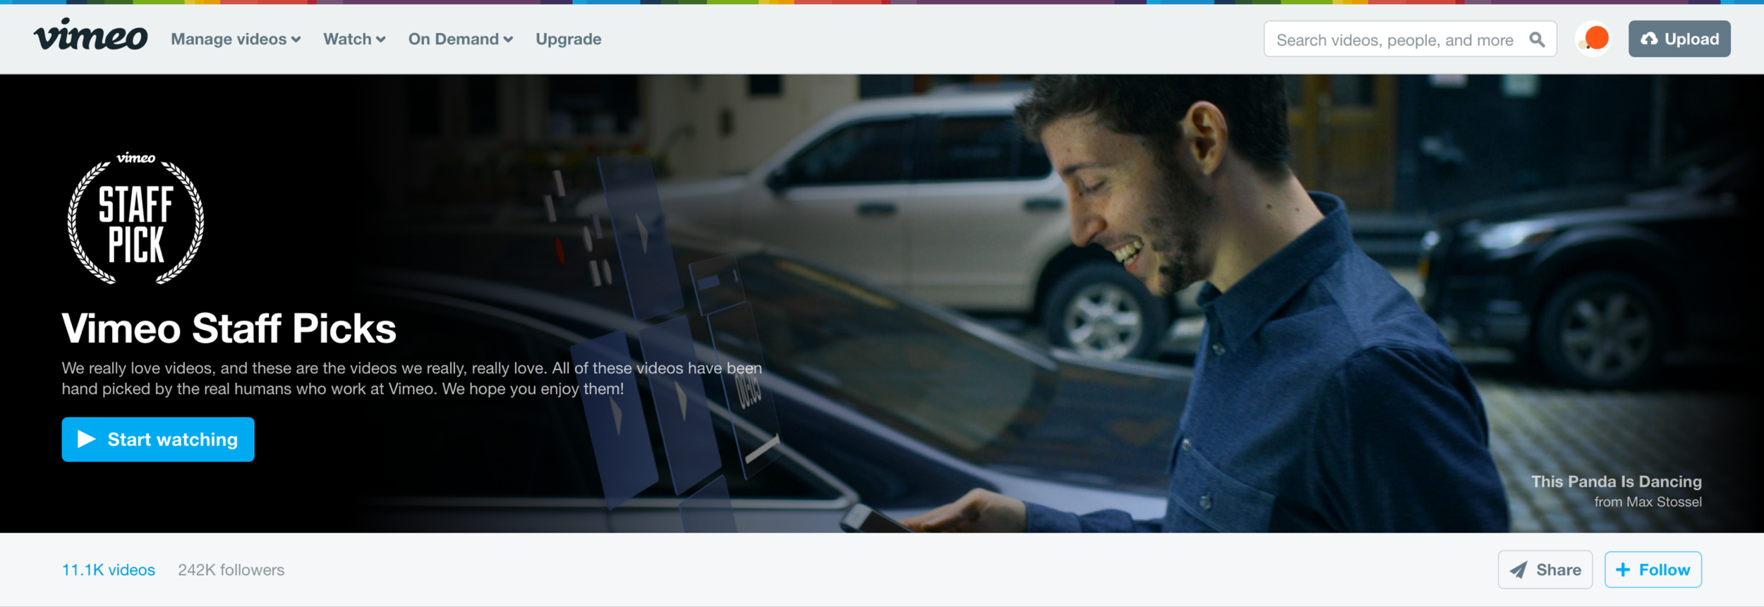The image size is (1764, 607).
Task: View the 11.1K videos list
Action: click(109, 570)
